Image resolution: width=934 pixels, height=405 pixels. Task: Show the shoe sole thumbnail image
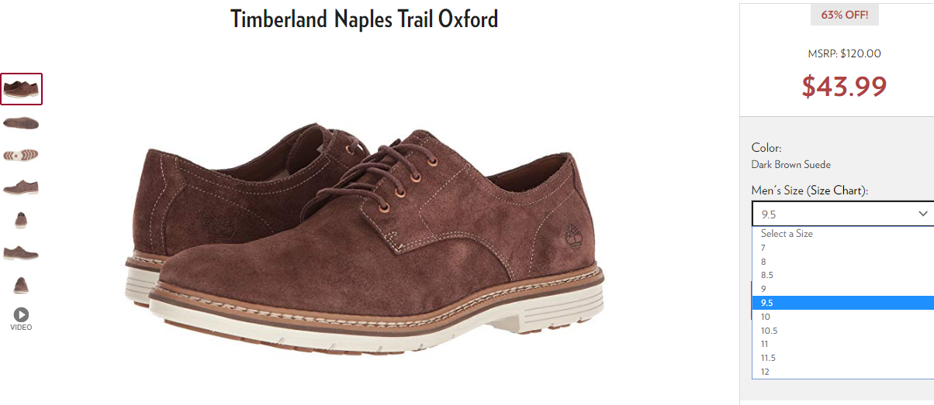(21, 155)
